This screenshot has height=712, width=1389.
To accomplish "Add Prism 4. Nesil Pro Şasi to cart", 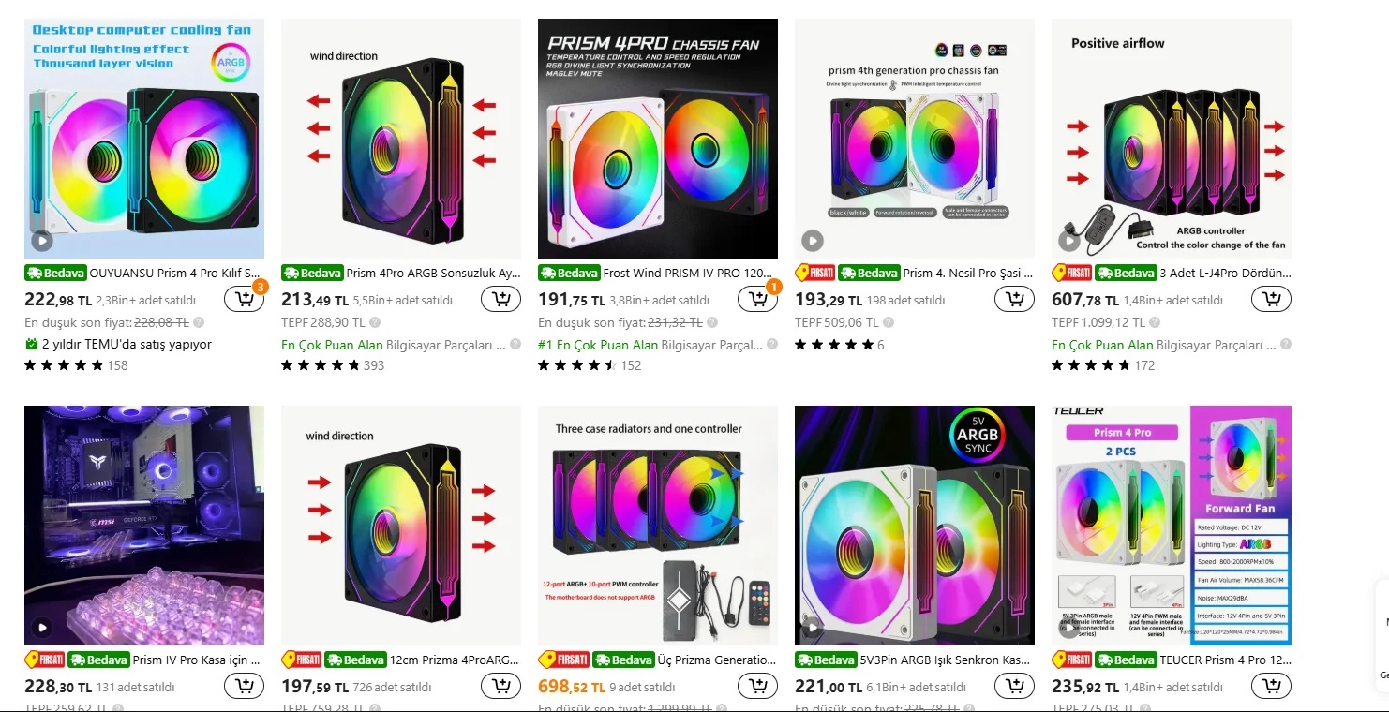I will pyautogui.click(x=1014, y=300).
